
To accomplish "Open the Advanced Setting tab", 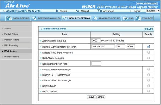I will coord(106,18).
